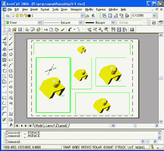The image size is (164, 151).
Task: Open the Zoom Realtime tool
Action: 95,30
